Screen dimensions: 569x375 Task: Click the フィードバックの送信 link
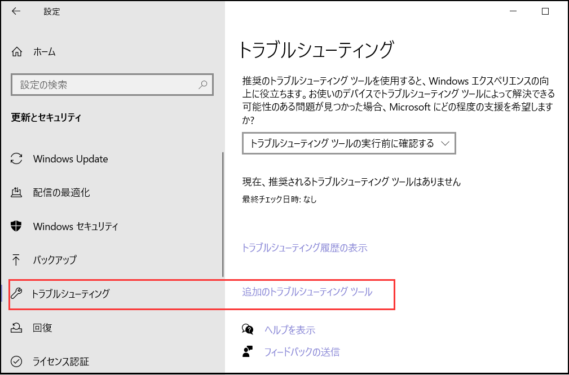(302, 352)
